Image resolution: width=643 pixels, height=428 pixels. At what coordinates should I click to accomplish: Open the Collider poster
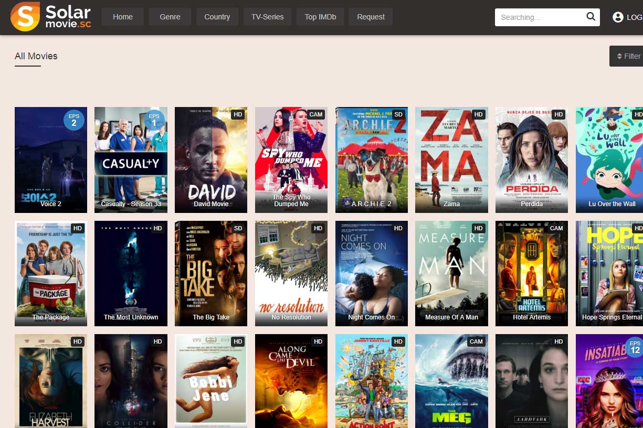pos(131,381)
